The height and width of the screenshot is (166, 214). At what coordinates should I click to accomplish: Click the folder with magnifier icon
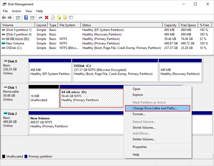65,18
